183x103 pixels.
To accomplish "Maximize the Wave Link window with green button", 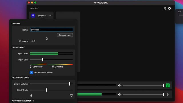I will tap(35, 3).
